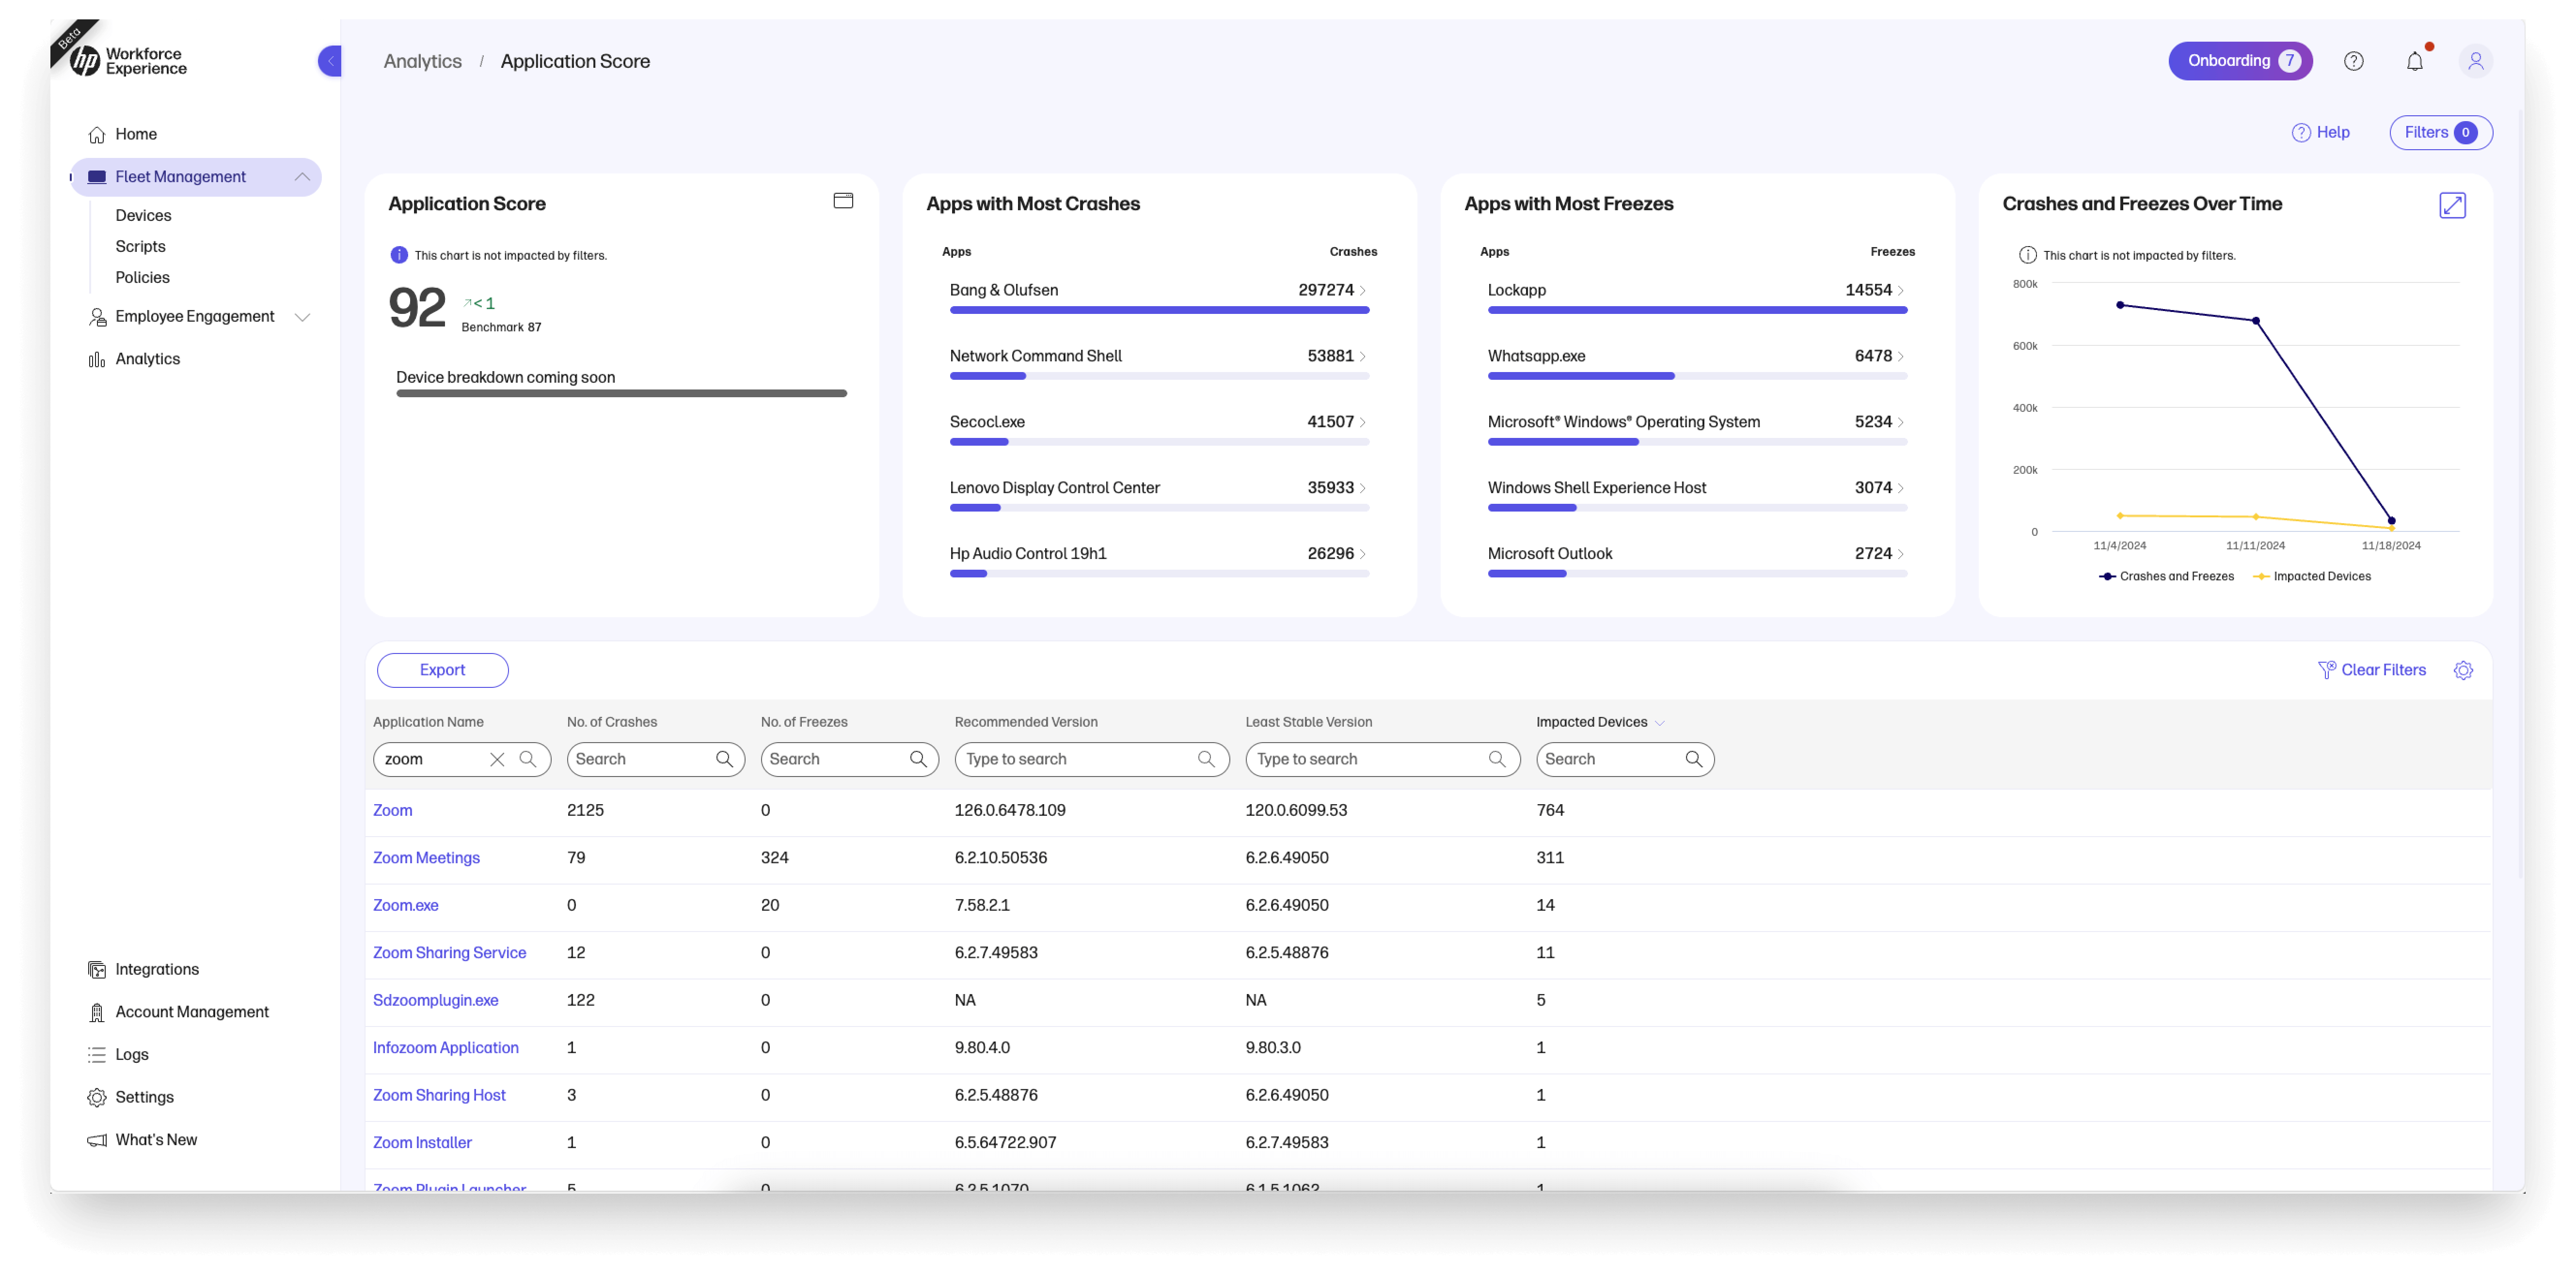Go to Home in sidebar

pos(136,134)
